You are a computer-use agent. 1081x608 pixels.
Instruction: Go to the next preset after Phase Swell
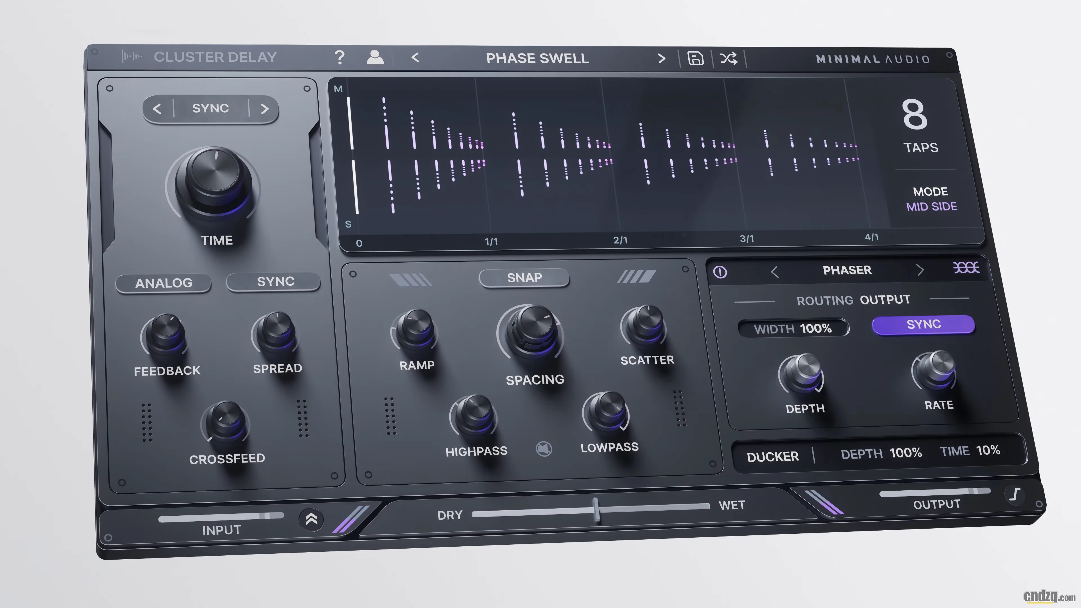[x=661, y=58]
